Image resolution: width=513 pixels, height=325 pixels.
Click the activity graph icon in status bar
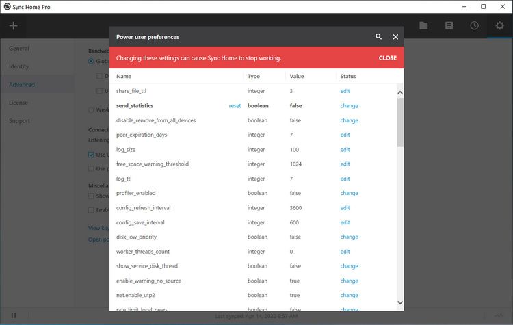tap(499, 315)
